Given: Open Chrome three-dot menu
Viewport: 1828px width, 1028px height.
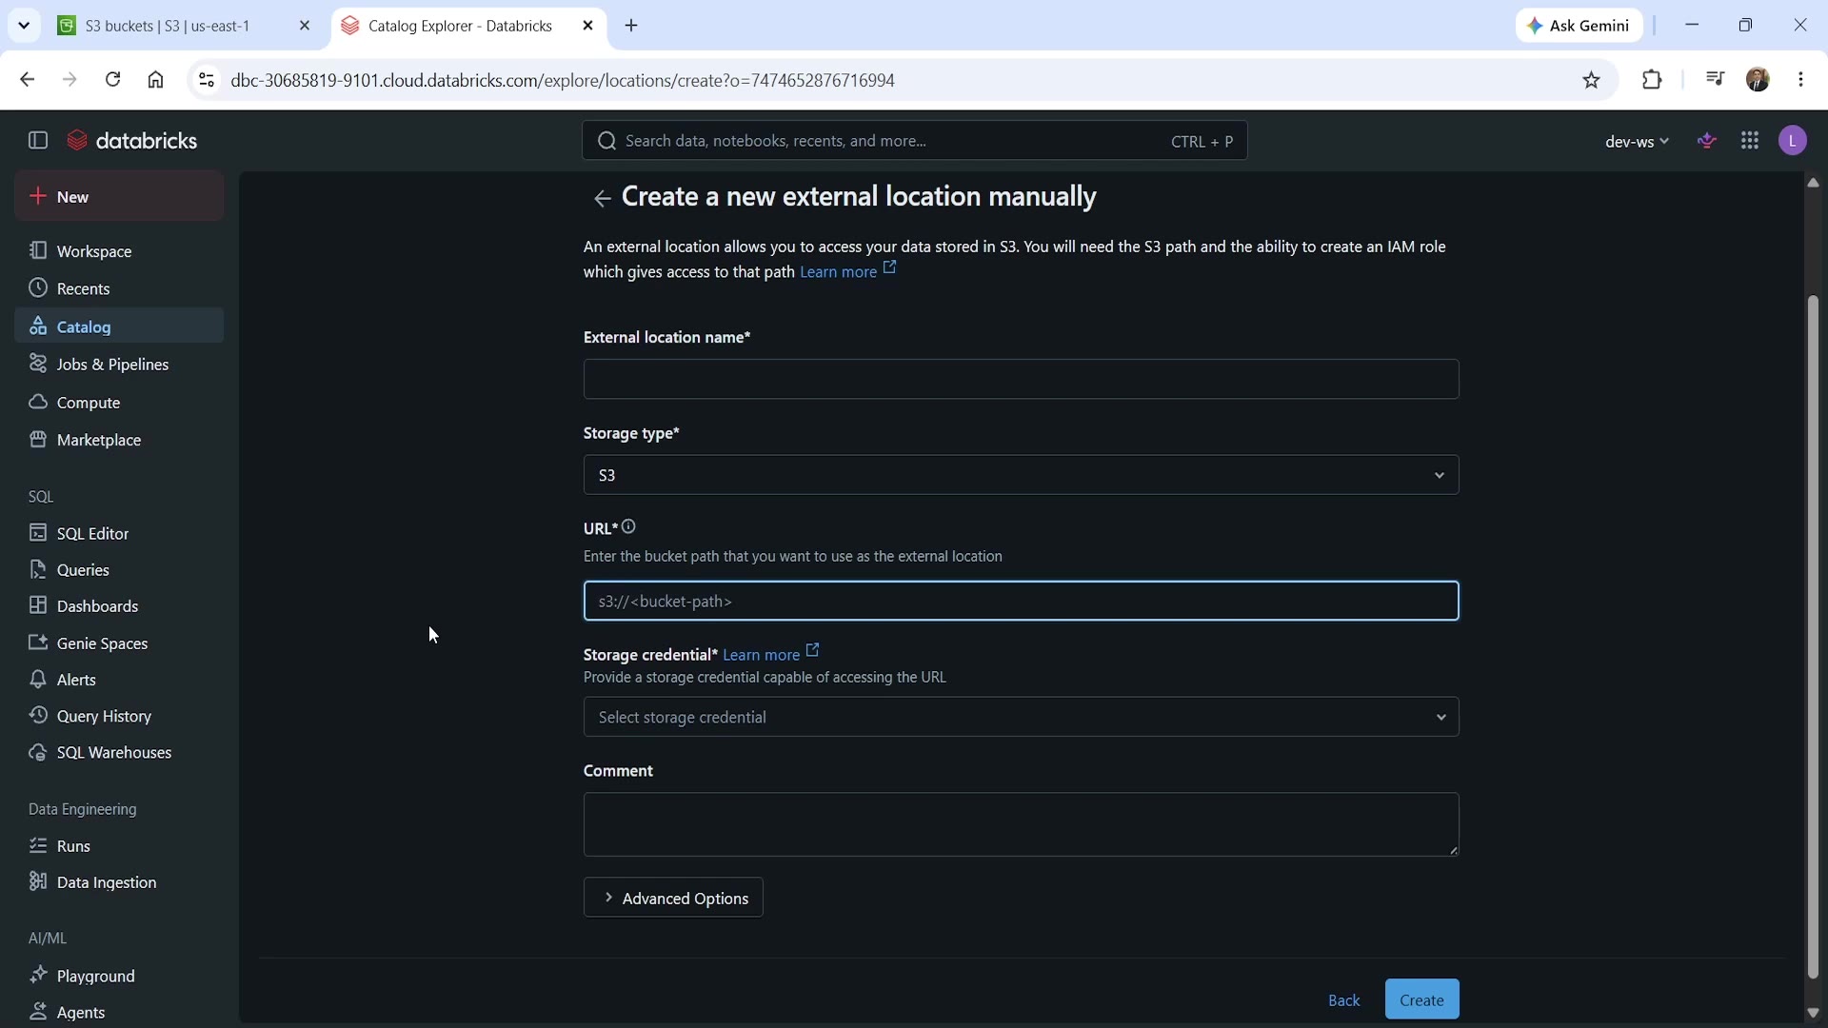Looking at the screenshot, I should tap(1800, 80).
